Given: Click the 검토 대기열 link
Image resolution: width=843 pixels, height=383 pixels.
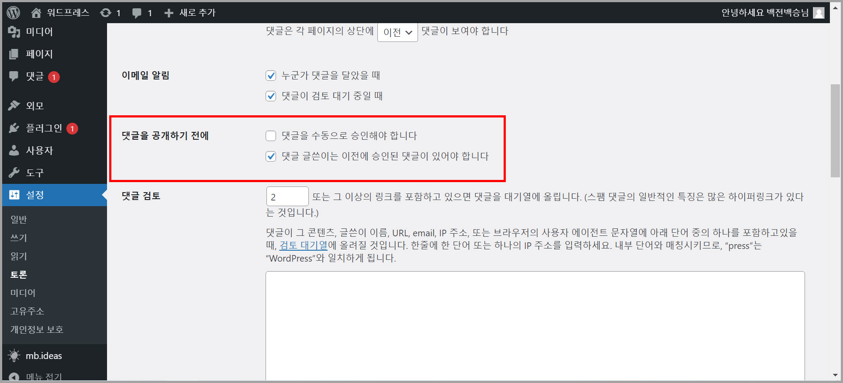Looking at the screenshot, I should tap(304, 245).
